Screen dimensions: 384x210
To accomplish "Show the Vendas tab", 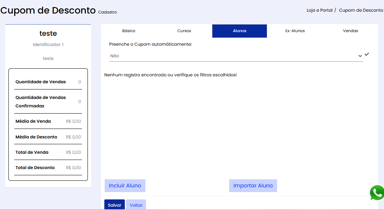I will [350, 31].
